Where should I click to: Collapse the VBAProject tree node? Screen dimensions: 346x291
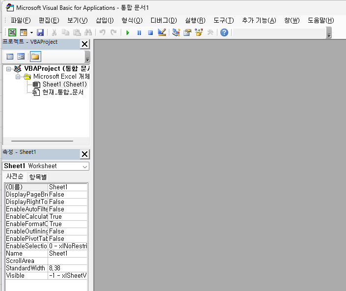[8, 69]
